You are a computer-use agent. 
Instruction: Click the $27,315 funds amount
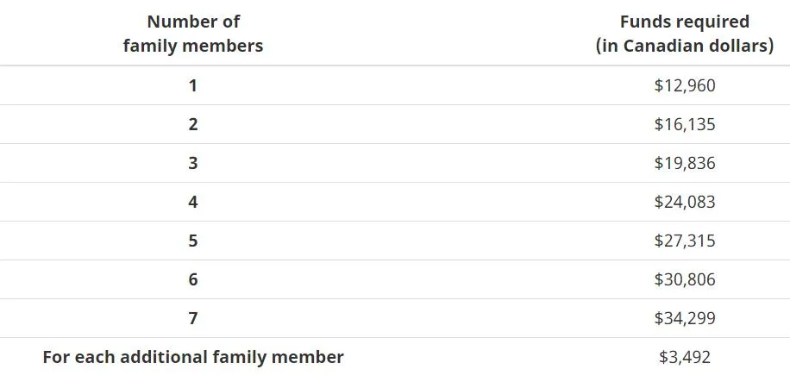pos(685,241)
